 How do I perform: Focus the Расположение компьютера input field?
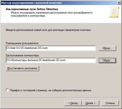tap(51, 60)
